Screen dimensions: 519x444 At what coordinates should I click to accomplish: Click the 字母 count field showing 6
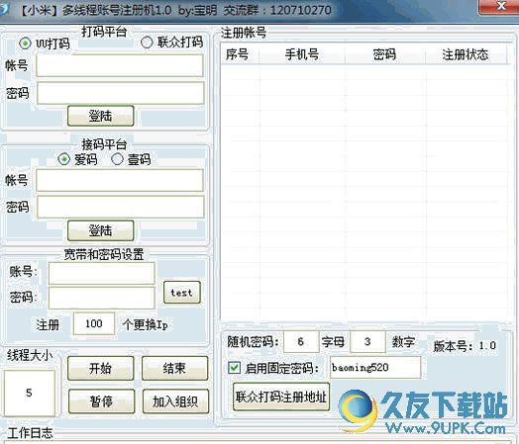301,341
